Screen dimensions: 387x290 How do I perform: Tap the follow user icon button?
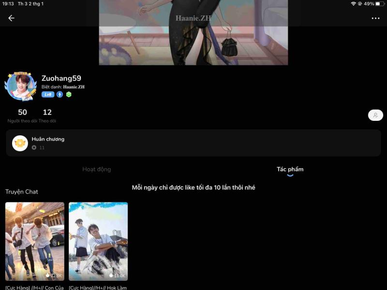375,115
